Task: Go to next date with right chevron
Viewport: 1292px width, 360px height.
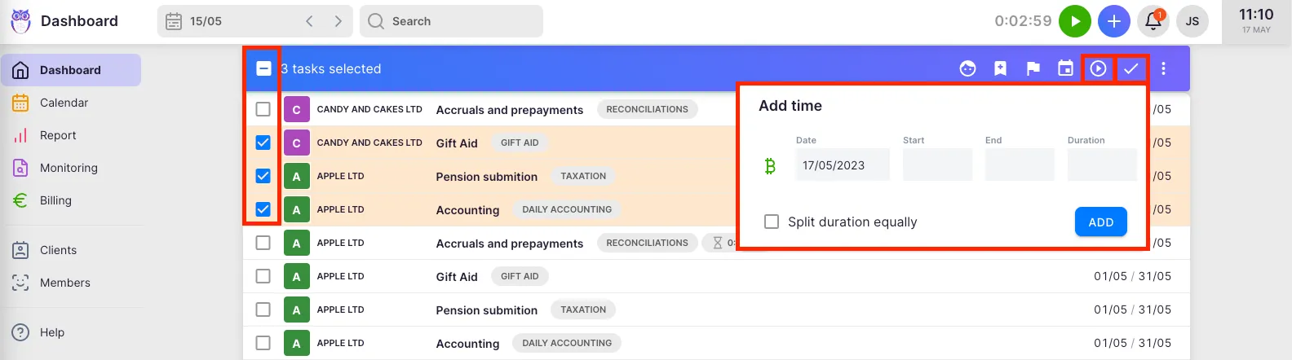Action: tap(338, 21)
